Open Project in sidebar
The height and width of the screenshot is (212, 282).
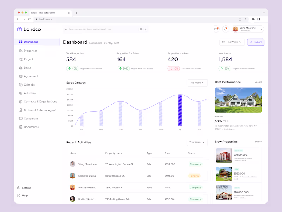pyautogui.click(x=29, y=59)
